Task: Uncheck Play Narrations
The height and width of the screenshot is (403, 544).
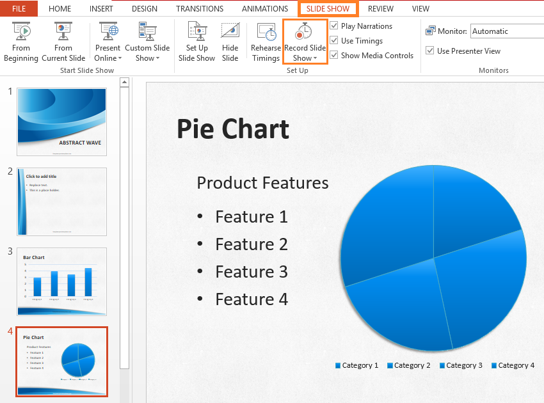Action: pos(333,26)
